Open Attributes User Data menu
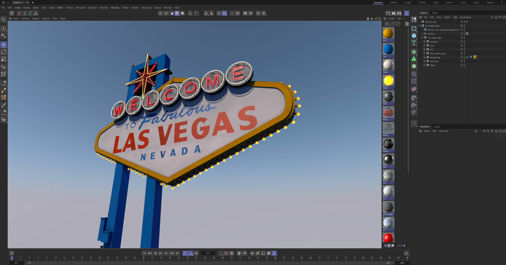The height and width of the screenshot is (265, 506). point(443,131)
